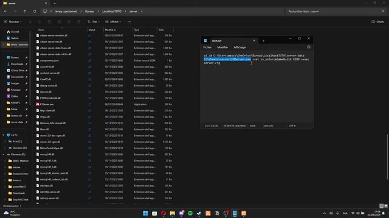Viewport: 389px width, 218px height.
Task: Open the Trier sort dropdown
Action: (x=94, y=22)
